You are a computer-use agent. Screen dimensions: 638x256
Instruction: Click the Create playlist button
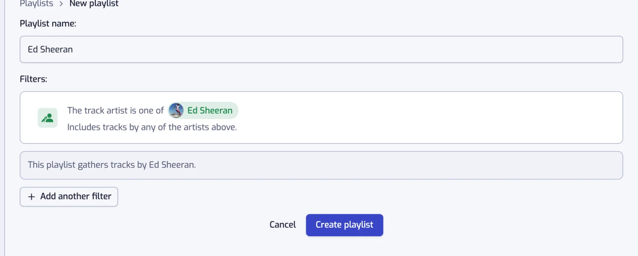(x=345, y=225)
